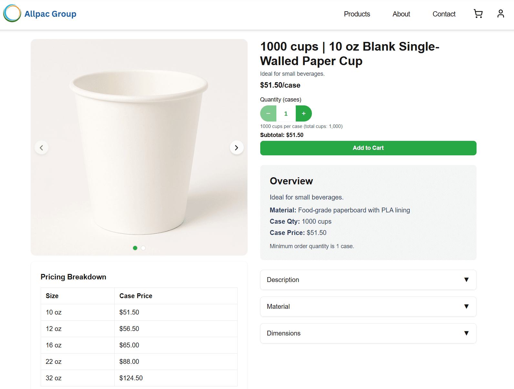Click the Allpac Group circular logo

point(12,14)
